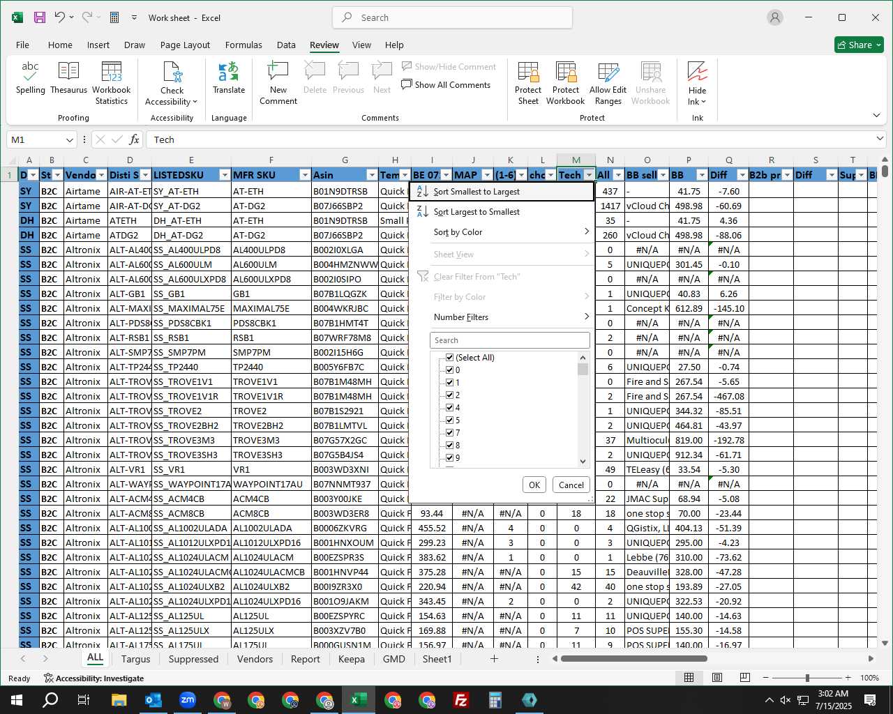Open File Explorer in taskbar
The width and height of the screenshot is (893, 714).
pos(119,700)
